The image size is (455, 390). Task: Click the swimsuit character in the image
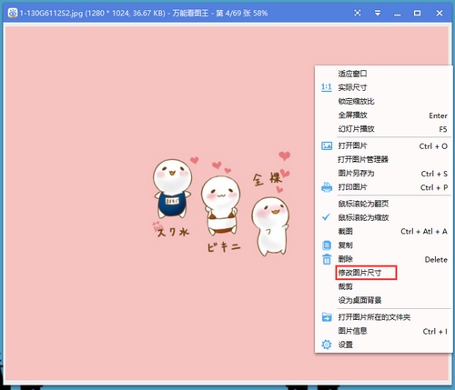(172, 188)
